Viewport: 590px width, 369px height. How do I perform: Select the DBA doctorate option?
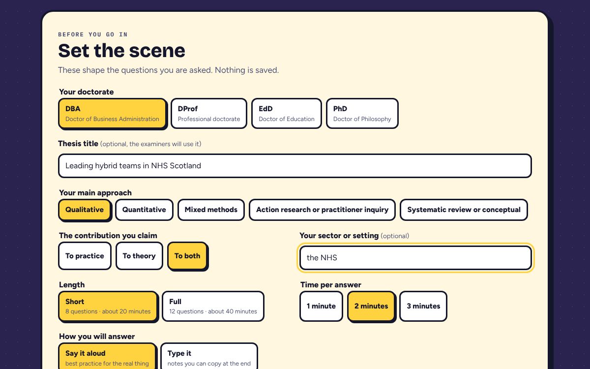point(112,113)
